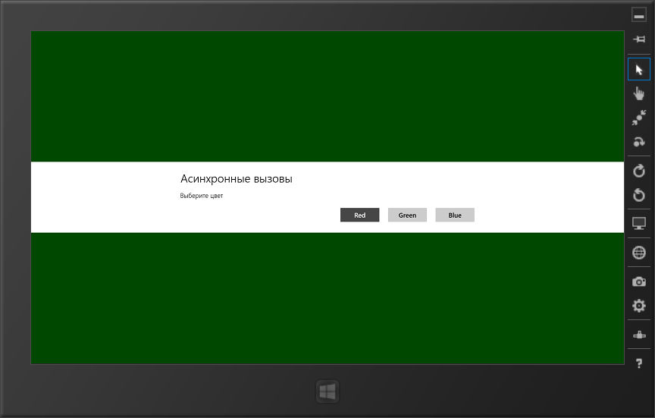Select mouse mode arrow tool
The height and width of the screenshot is (418, 655).
639,69
